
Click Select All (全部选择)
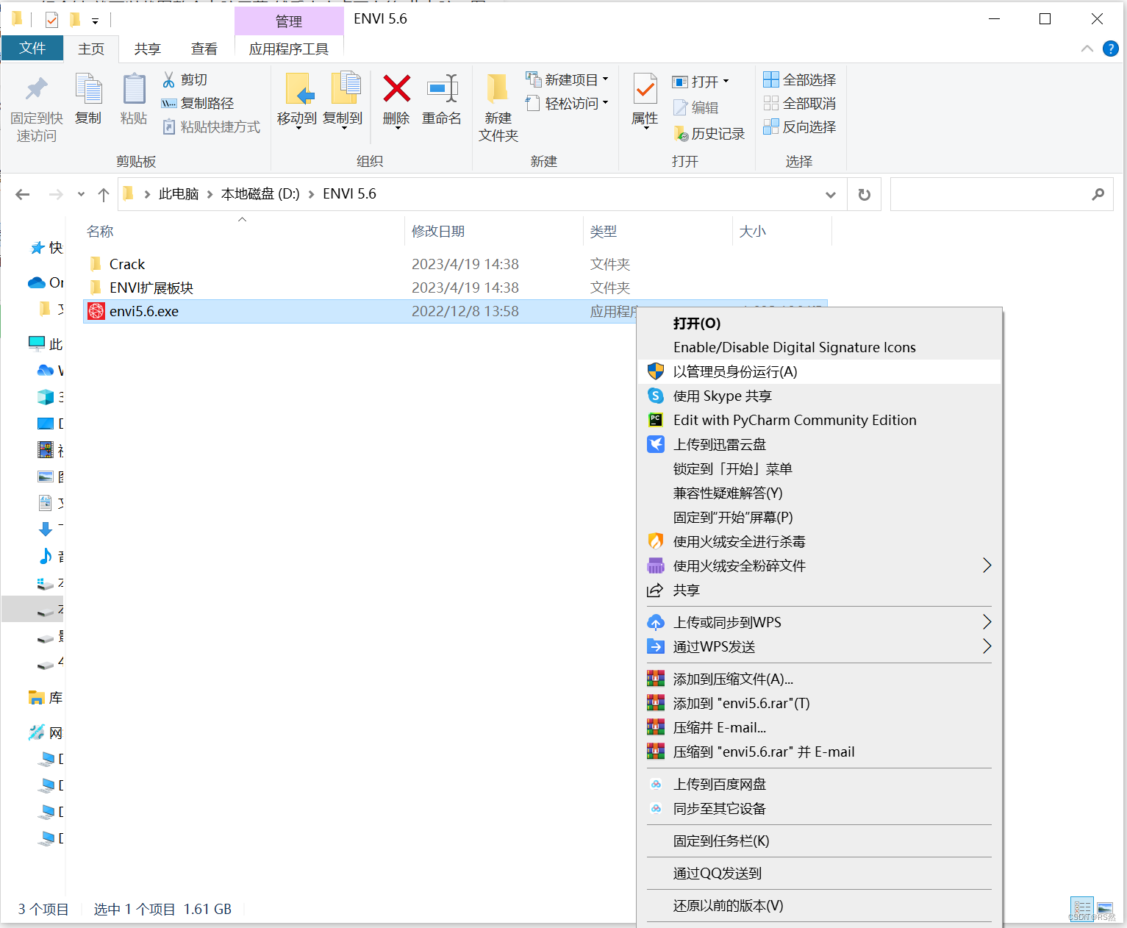[800, 79]
